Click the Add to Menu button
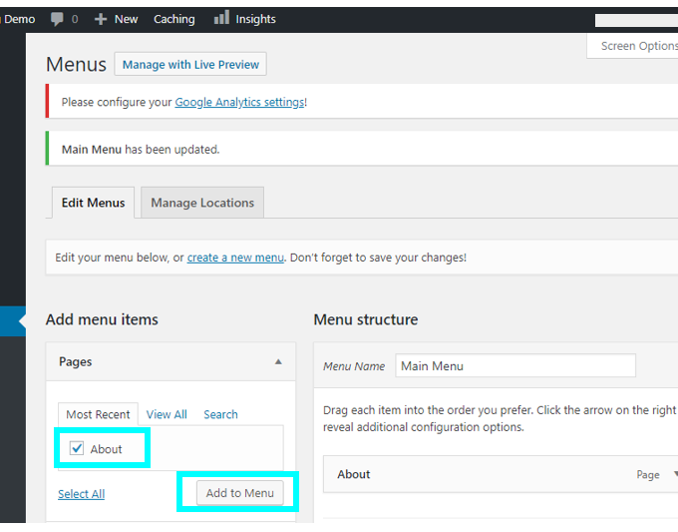The image size is (678, 532). 240,493
